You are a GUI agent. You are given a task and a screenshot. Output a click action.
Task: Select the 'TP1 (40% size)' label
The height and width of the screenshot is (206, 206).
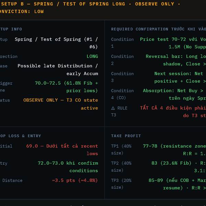(121, 149)
